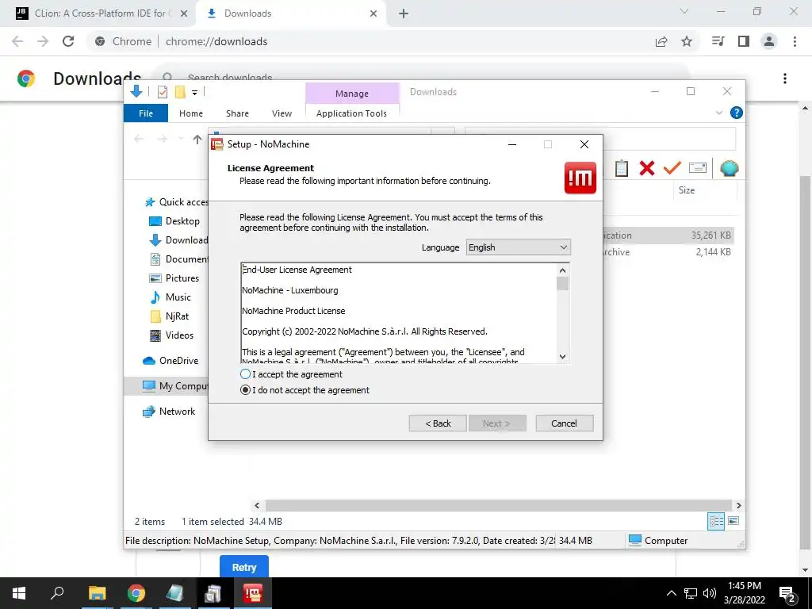The width and height of the screenshot is (812, 609).
Task: Select 'I accept the agreement' radio button
Action: coord(246,374)
